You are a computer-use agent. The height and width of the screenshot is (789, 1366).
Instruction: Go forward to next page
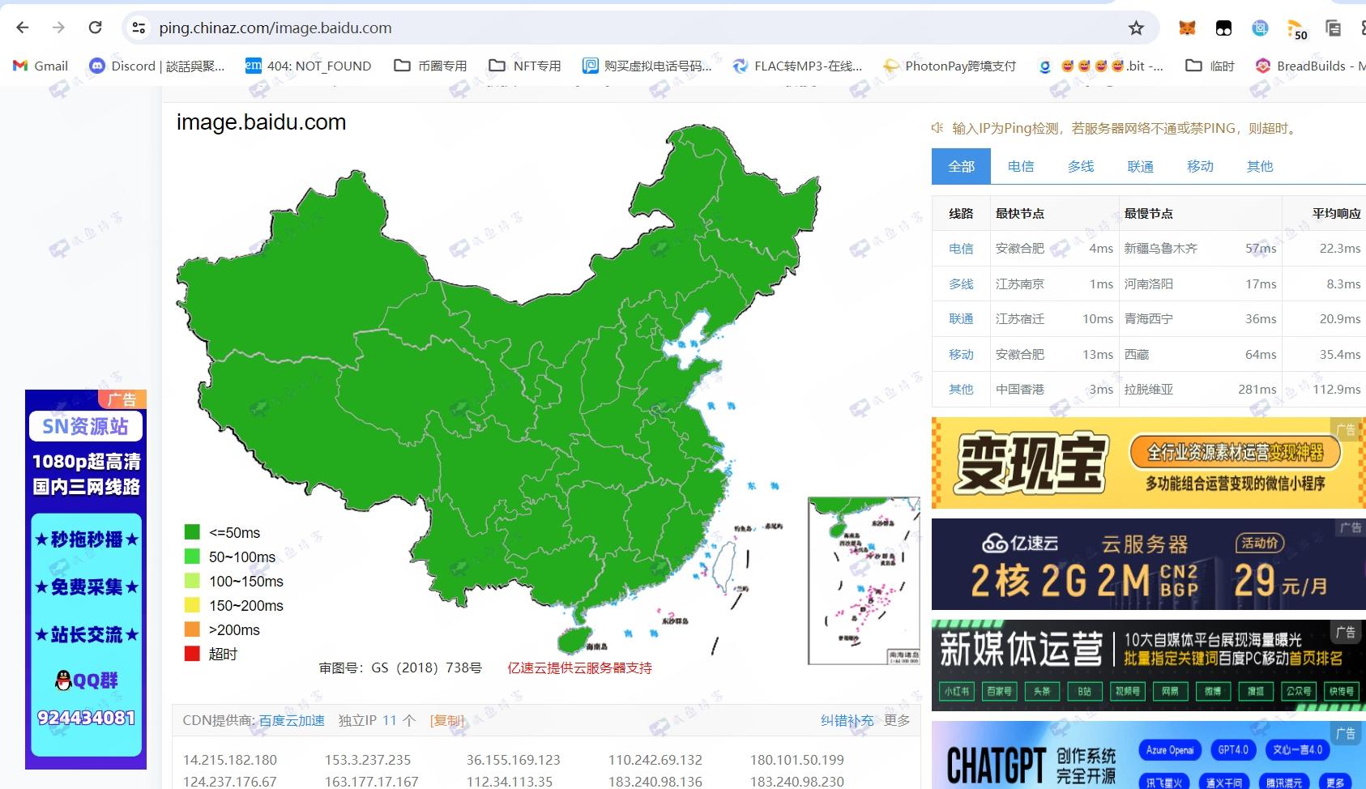(x=58, y=28)
